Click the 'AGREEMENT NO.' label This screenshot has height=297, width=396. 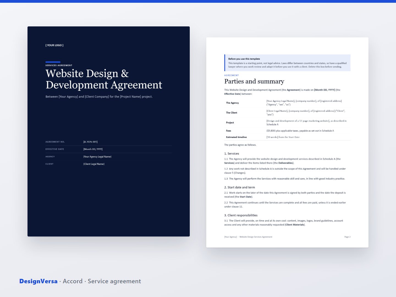[55, 142]
